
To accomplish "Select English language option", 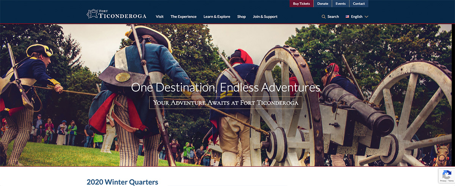I will (357, 17).
